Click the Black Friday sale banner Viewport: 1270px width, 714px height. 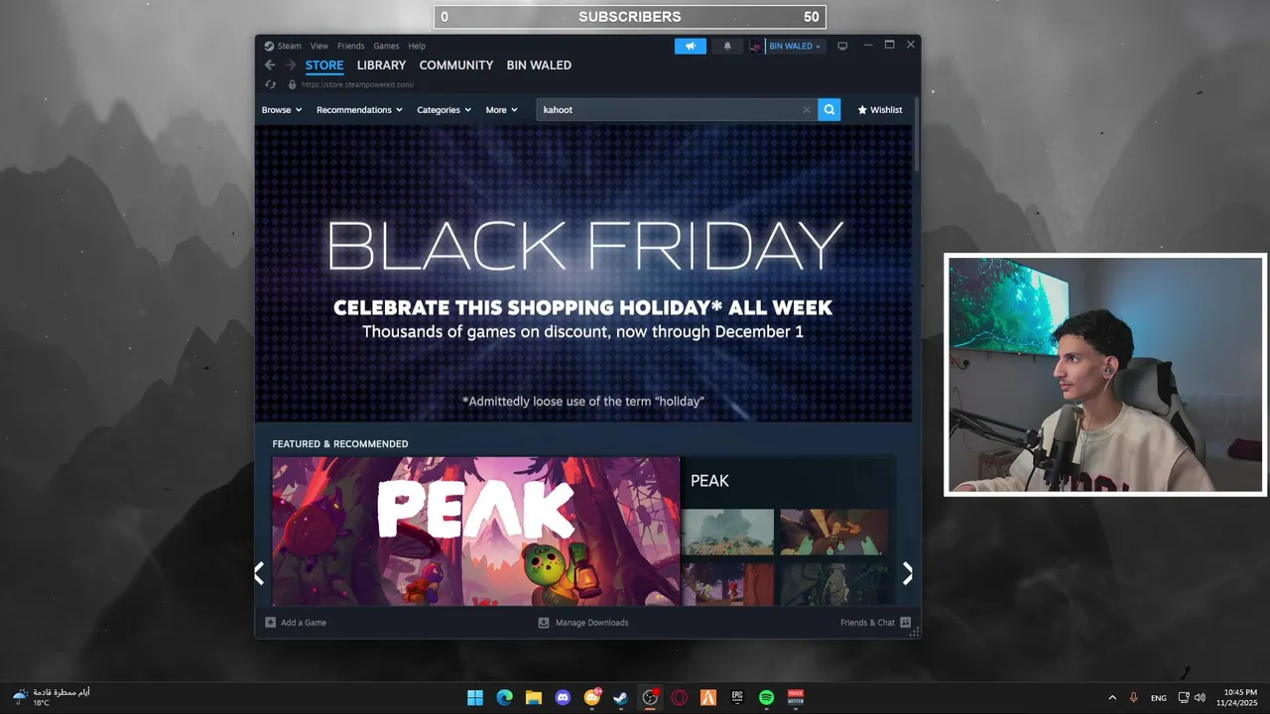tap(583, 274)
